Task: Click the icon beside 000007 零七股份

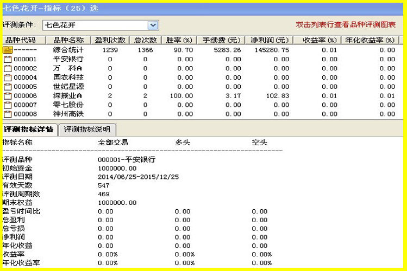Action: tap(8, 105)
